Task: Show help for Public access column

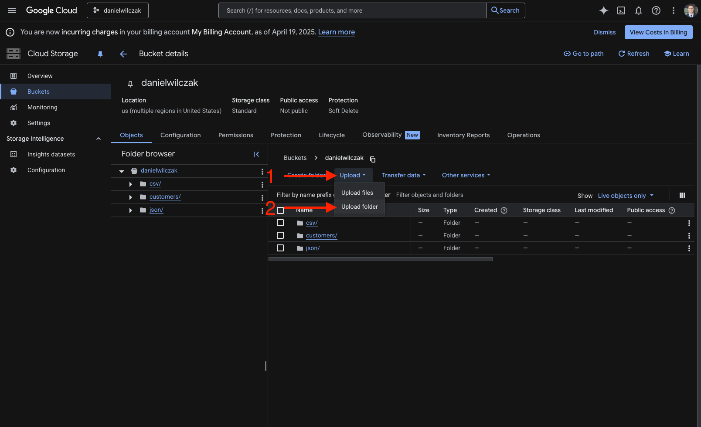Action: click(672, 210)
